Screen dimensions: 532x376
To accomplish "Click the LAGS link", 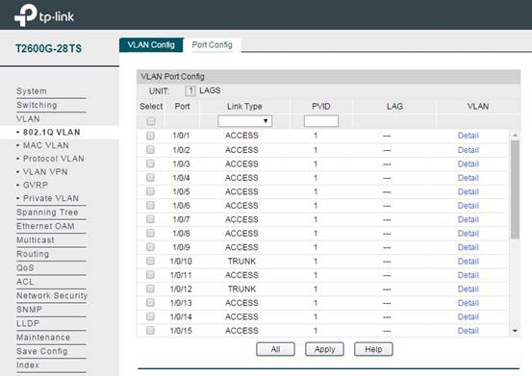I will (210, 90).
